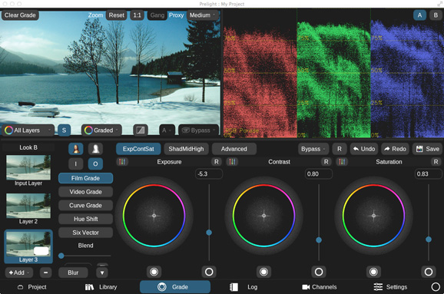Open the Project section
Screen dimensions: 444x294
tap(32, 287)
